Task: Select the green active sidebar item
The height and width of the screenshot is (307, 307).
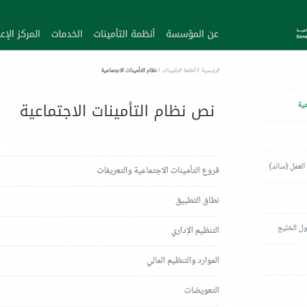Action: (284, 106)
